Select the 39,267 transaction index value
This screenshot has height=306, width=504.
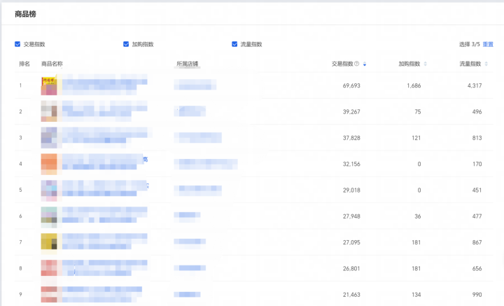click(x=351, y=112)
